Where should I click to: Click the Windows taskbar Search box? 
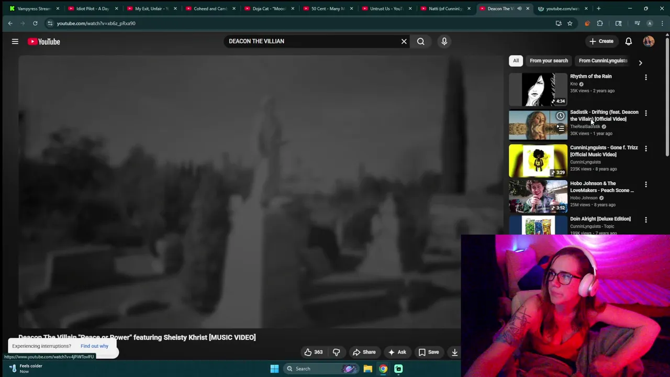click(322, 369)
